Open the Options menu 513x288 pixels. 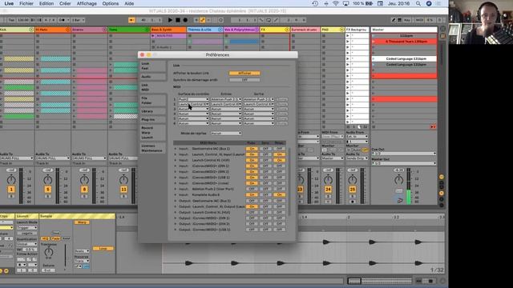pos(111,3)
